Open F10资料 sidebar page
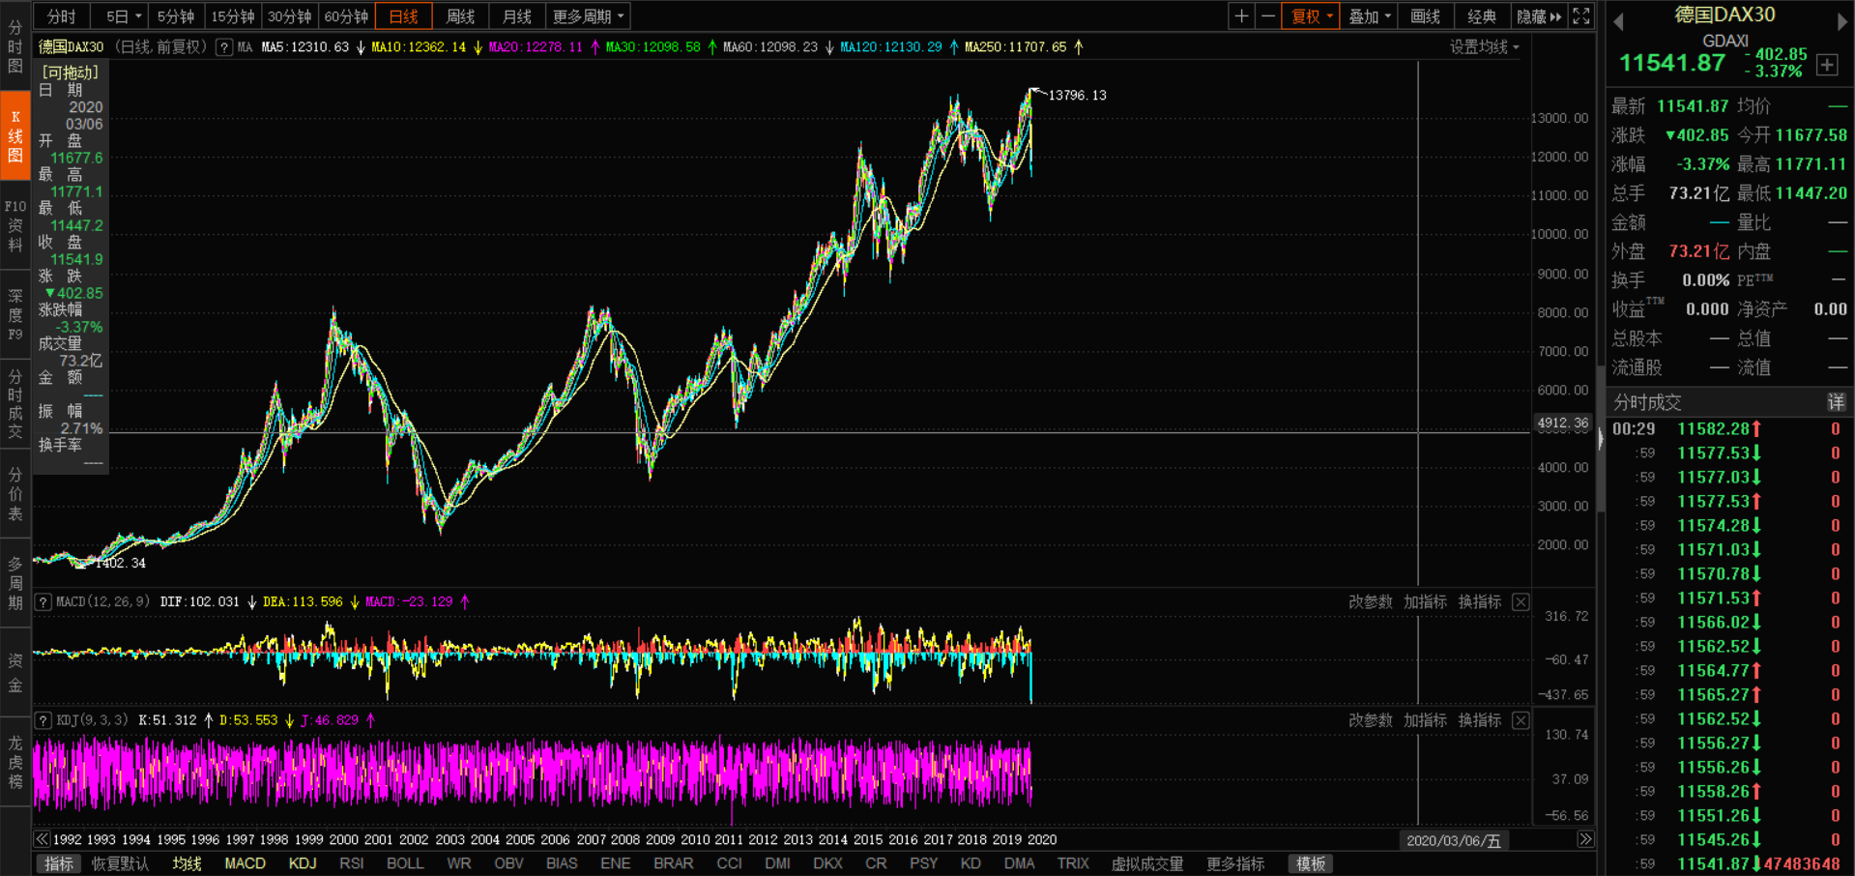 [15, 225]
